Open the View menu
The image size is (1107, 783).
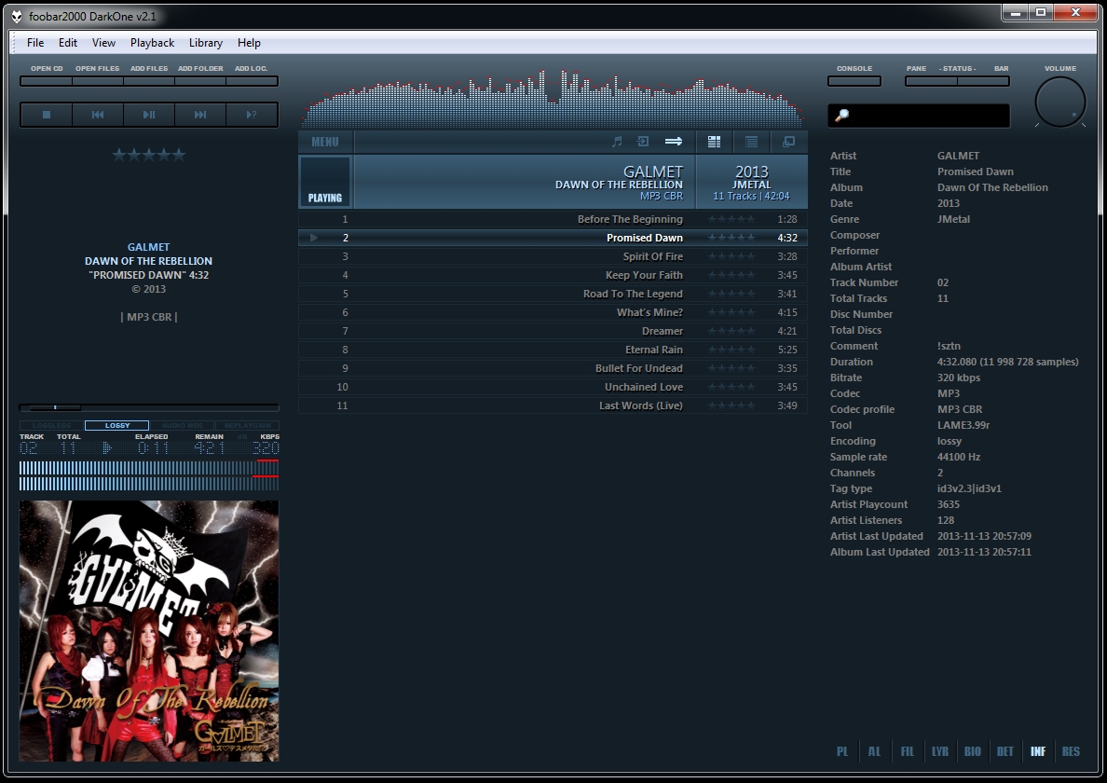click(103, 42)
